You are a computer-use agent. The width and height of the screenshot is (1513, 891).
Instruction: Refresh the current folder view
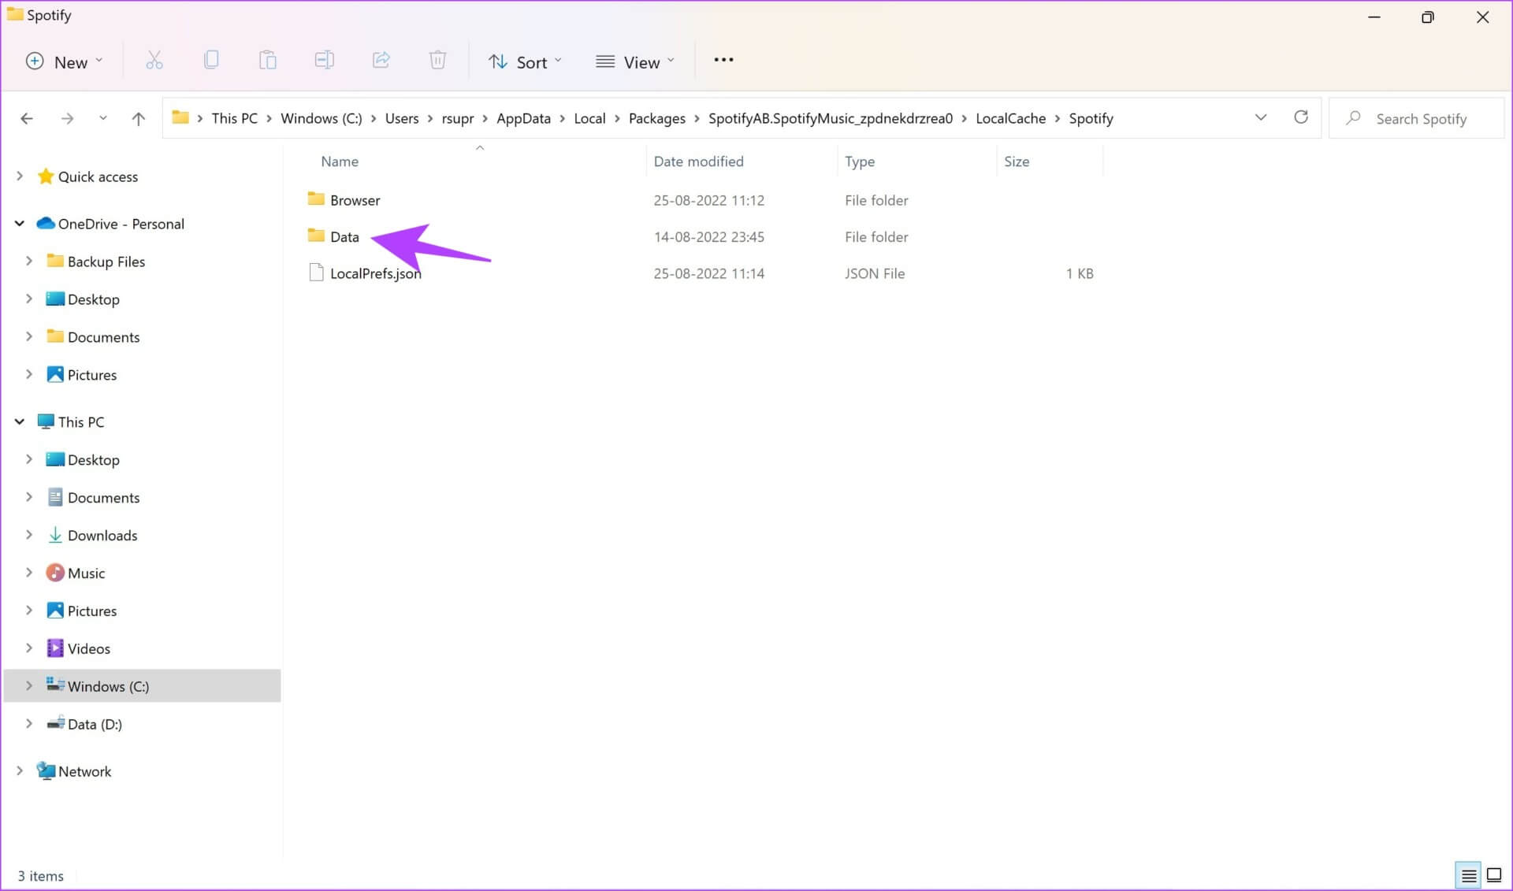[1301, 117]
